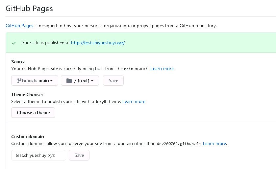The image size is (276, 169).
Task: Click the caret arrow next to (root)
Action: click(x=92, y=81)
